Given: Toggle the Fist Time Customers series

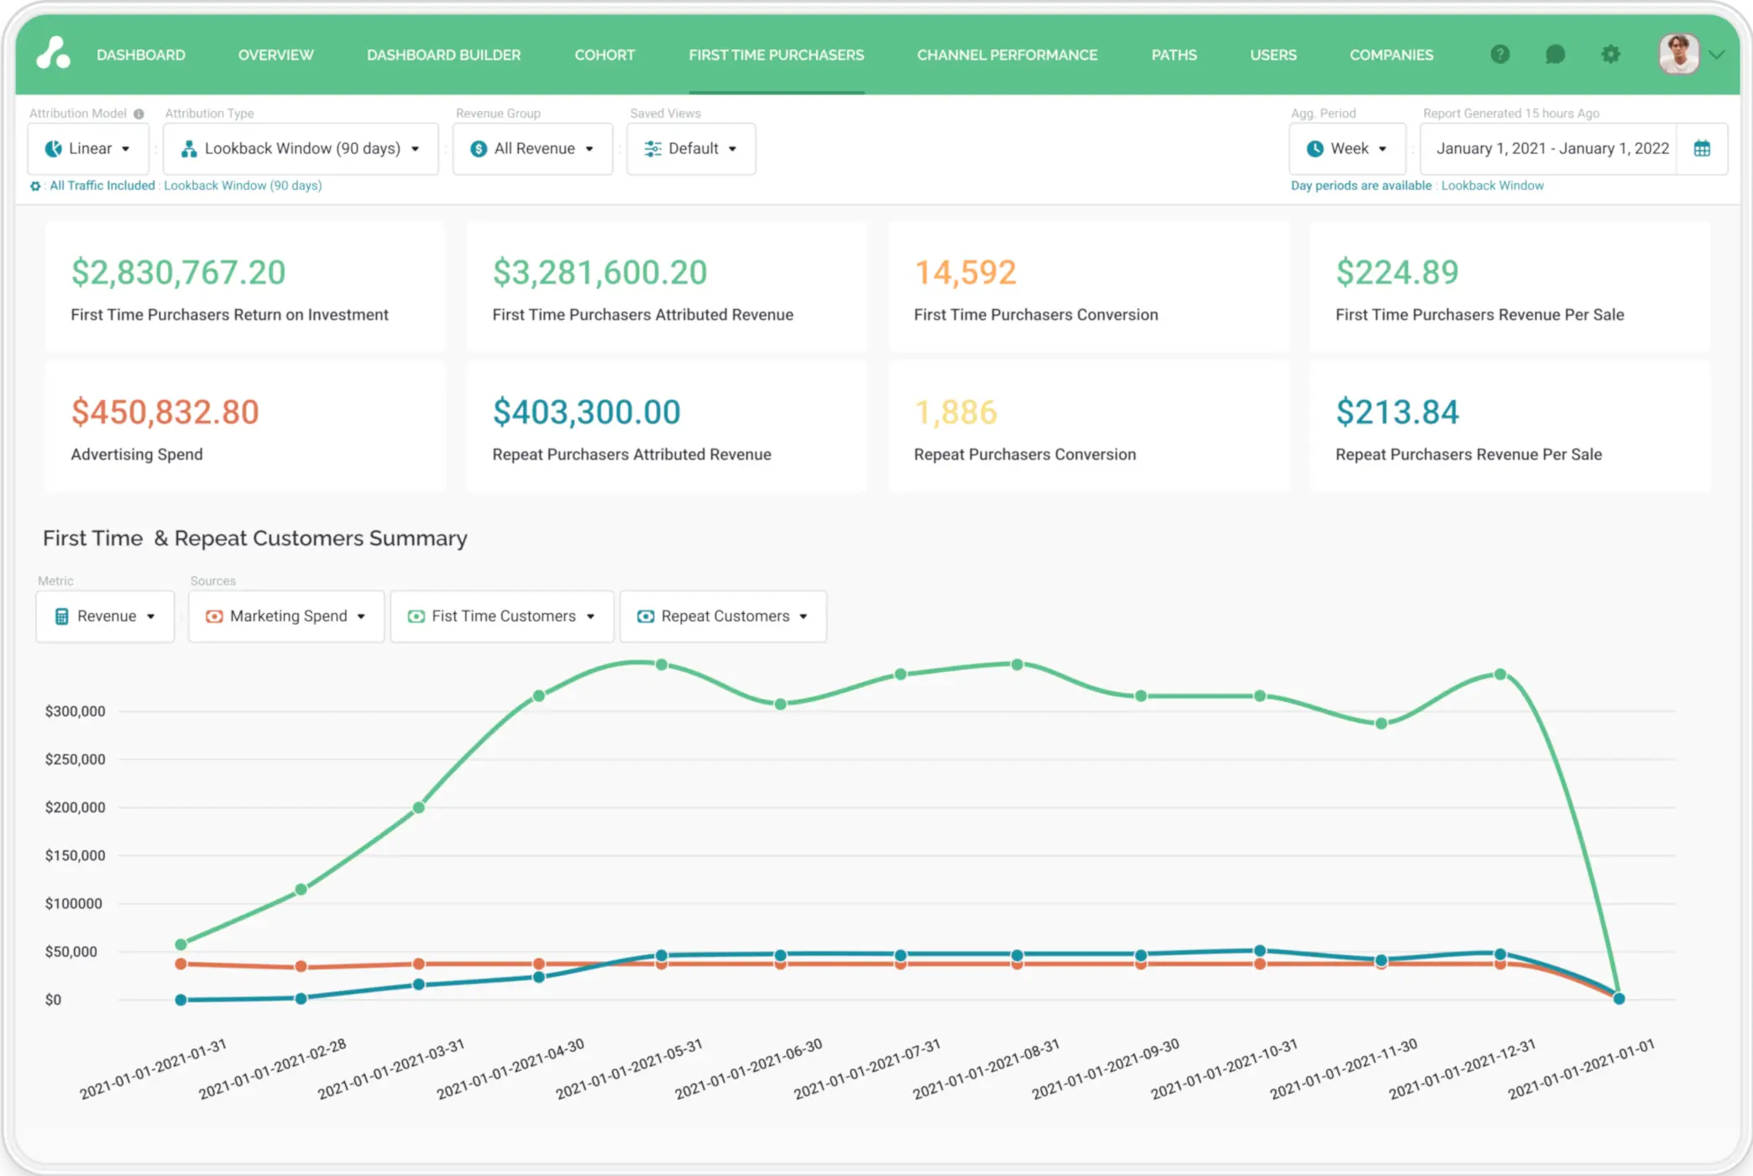Looking at the screenshot, I should coord(502,617).
